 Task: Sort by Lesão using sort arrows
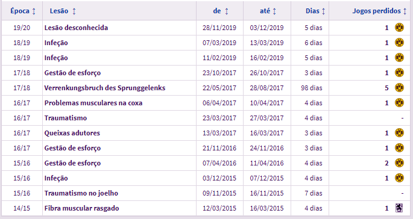coord(74,11)
